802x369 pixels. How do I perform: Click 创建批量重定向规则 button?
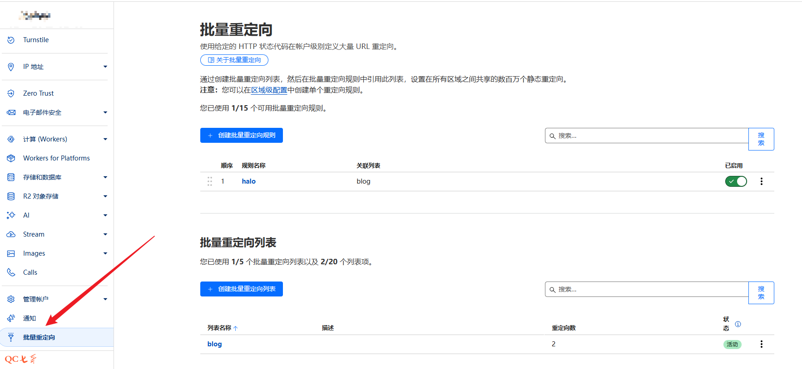(241, 135)
